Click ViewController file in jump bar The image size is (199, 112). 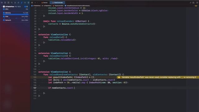[58, 6]
